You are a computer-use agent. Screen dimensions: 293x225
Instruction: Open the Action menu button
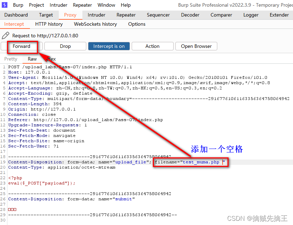point(152,46)
